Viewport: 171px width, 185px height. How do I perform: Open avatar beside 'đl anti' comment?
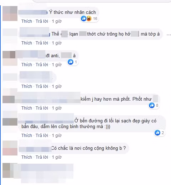tap(10, 58)
